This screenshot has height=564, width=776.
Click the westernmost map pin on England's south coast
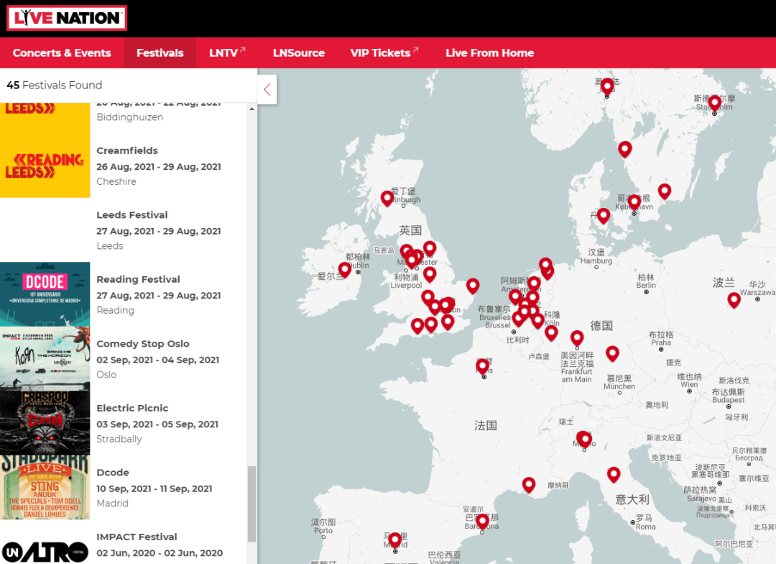point(417,327)
